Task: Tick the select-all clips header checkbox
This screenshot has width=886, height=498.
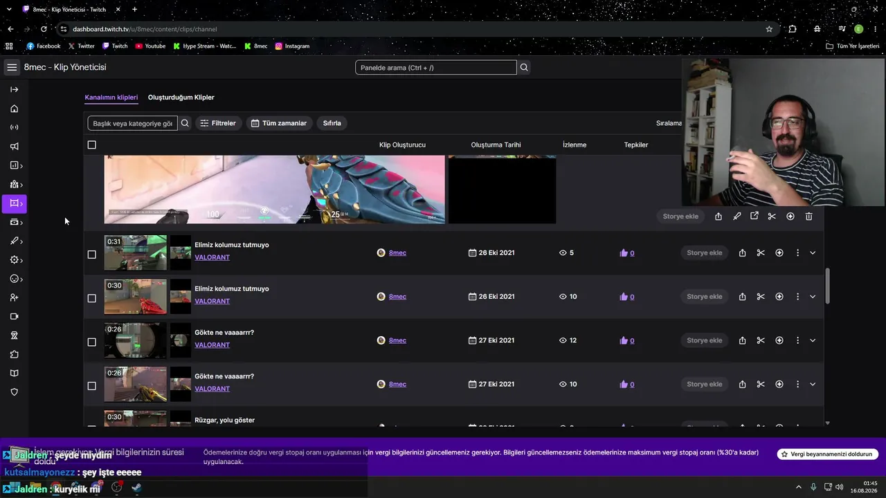Action: (92, 145)
